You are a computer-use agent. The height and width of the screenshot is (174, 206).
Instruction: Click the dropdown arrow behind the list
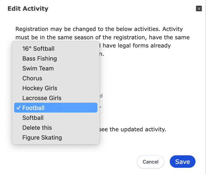tap(101, 107)
